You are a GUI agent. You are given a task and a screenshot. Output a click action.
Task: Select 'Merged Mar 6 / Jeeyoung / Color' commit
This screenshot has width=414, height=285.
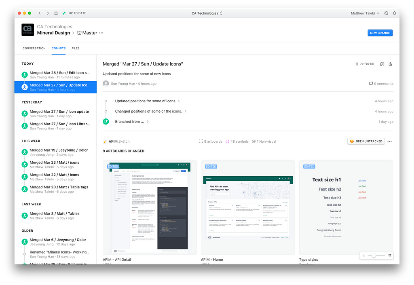55,242
